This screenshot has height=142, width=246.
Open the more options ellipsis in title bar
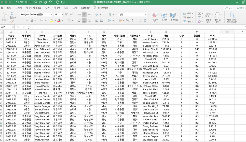68,2
